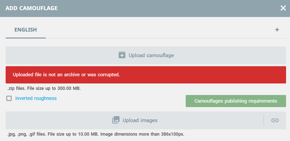The height and width of the screenshot is (141, 290).
Task: Switch to the ENGLISH tab
Action: click(26, 30)
